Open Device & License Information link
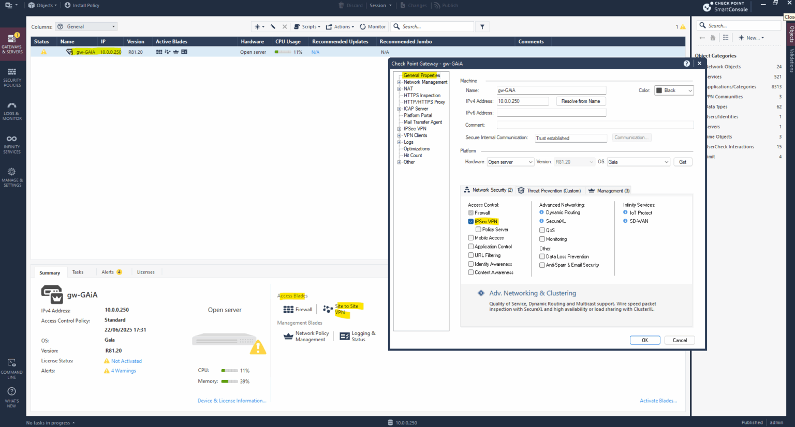 pos(232,400)
